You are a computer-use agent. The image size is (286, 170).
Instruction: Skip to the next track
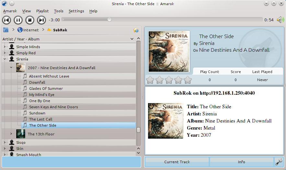(41, 20)
